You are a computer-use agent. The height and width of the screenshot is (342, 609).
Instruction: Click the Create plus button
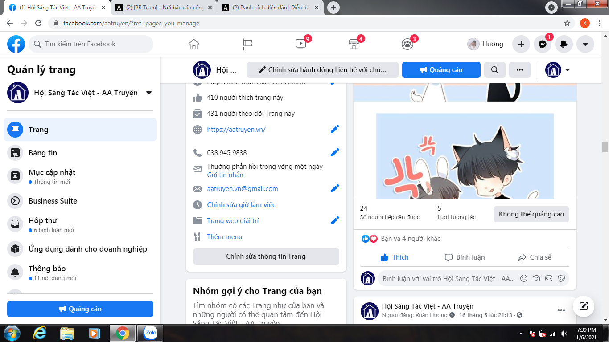521,44
